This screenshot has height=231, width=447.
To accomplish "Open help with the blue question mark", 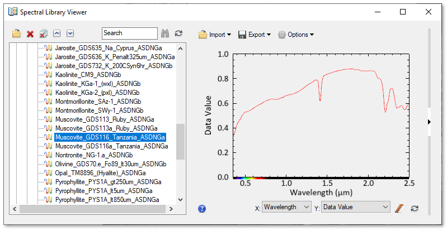I will pyautogui.click(x=203, y=209).
